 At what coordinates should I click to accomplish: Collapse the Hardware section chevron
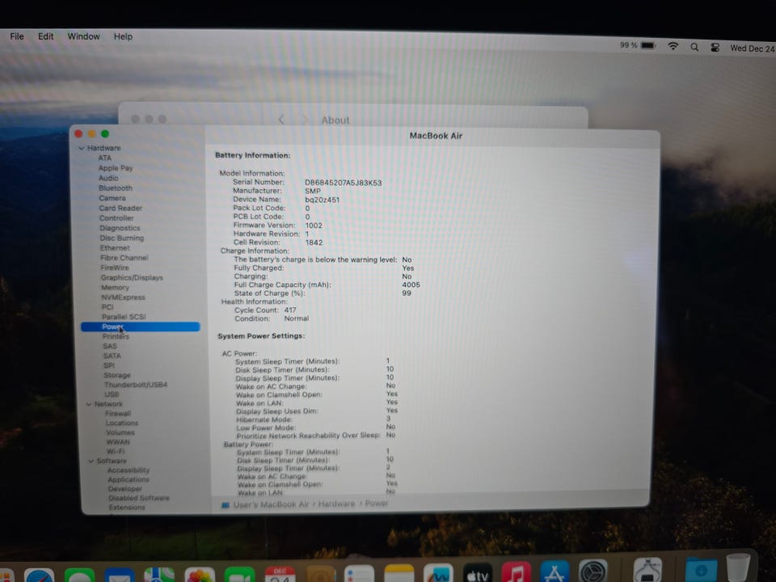[x=82, y=148]
